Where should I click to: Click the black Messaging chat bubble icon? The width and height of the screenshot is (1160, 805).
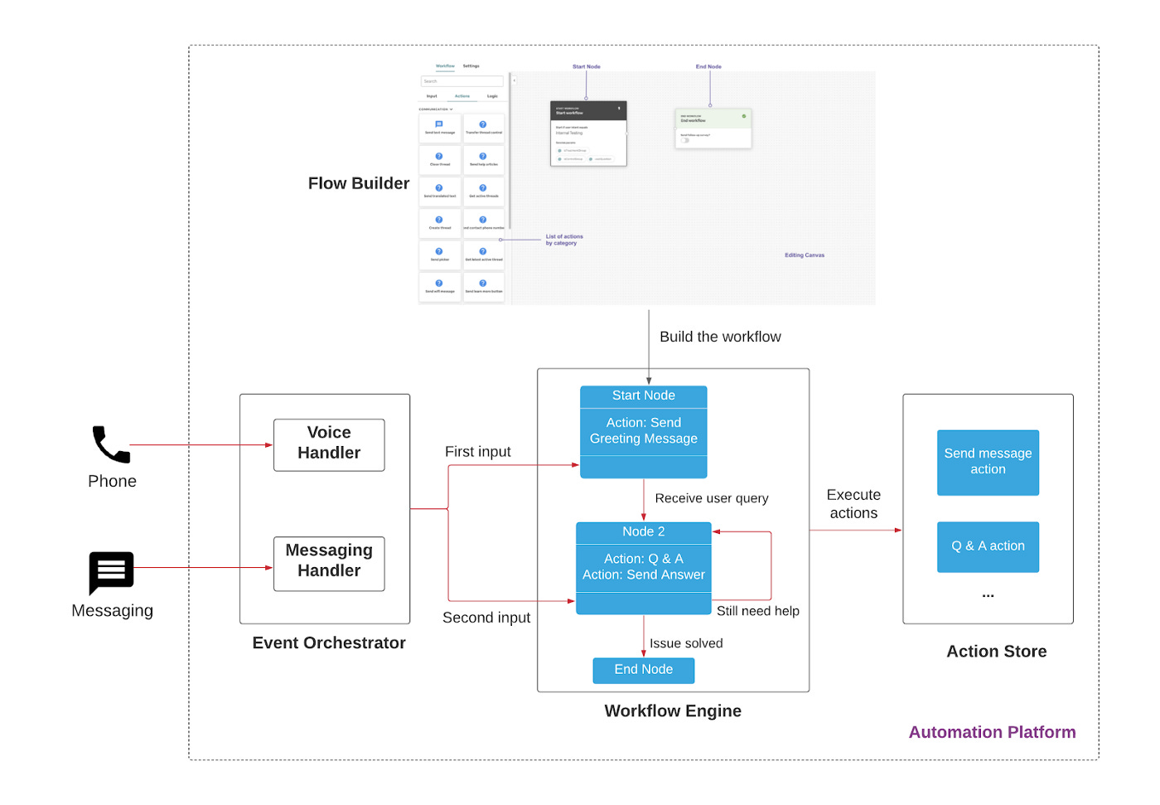111,573
